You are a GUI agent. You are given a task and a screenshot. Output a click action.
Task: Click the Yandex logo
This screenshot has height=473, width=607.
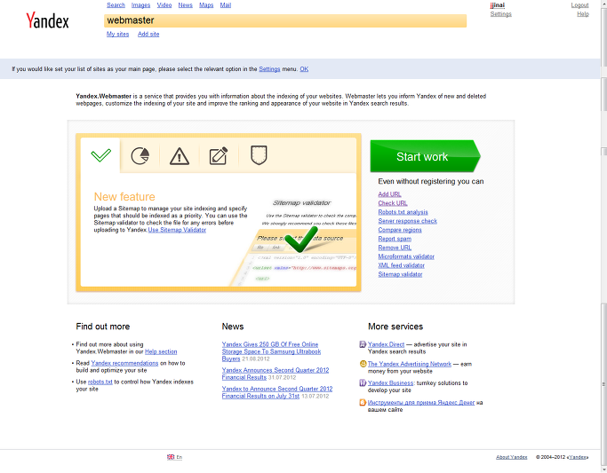pyautogui.click(x=47, y=20)
